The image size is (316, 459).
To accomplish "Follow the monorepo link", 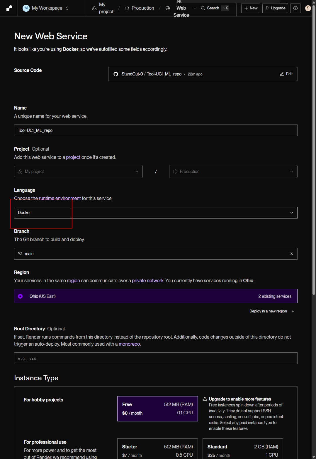I will pos(129,344).
